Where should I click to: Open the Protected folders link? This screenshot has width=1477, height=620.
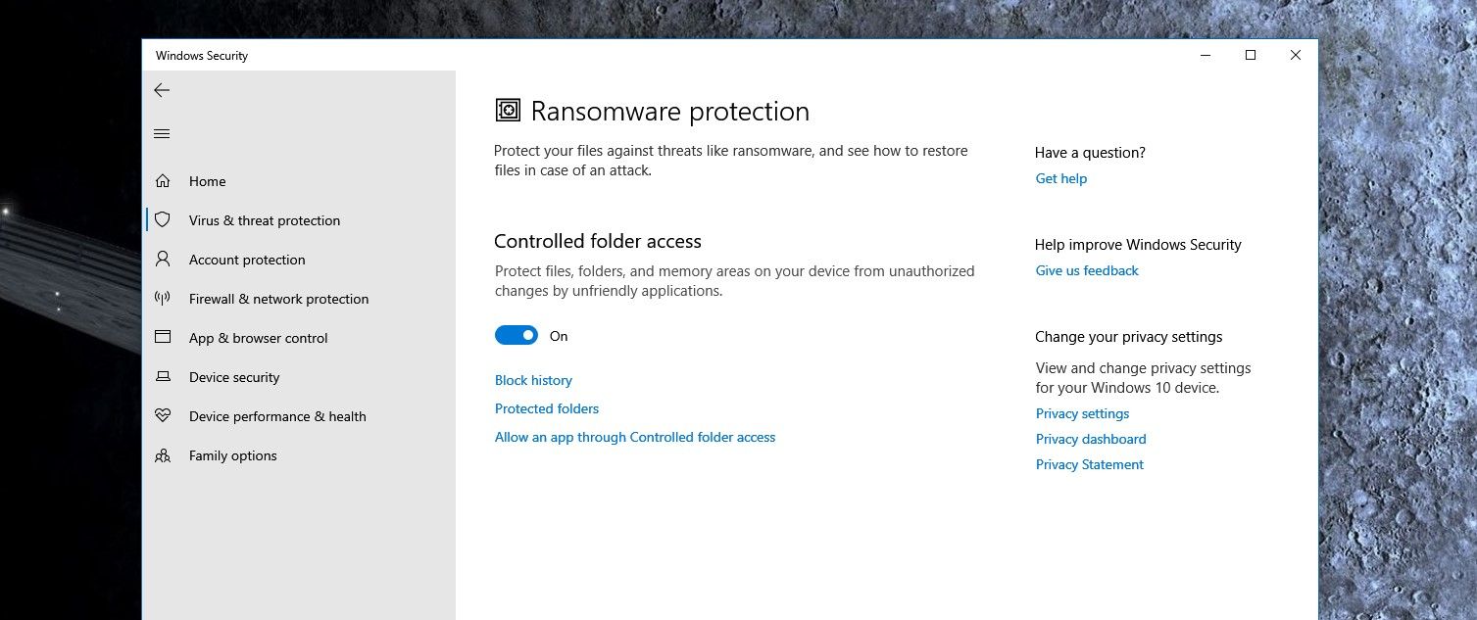(x=547, y=408)
